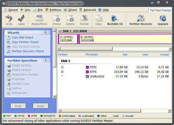Image resolution: width=174 pixels, height=125 pixels.
Task: Collapse the Partition Operations panel
Action: pos(45,60)
